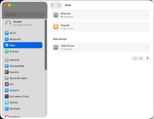This screenshot has width=154, height=119.
Task: Click the Ethernet service icon
Action: pyautogui.click(x=56, y=15)
